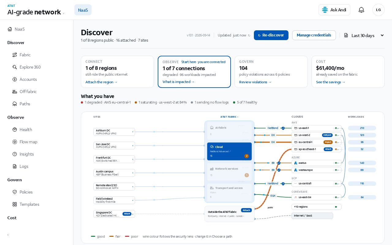Click the poor legend color line

point(127,236)
